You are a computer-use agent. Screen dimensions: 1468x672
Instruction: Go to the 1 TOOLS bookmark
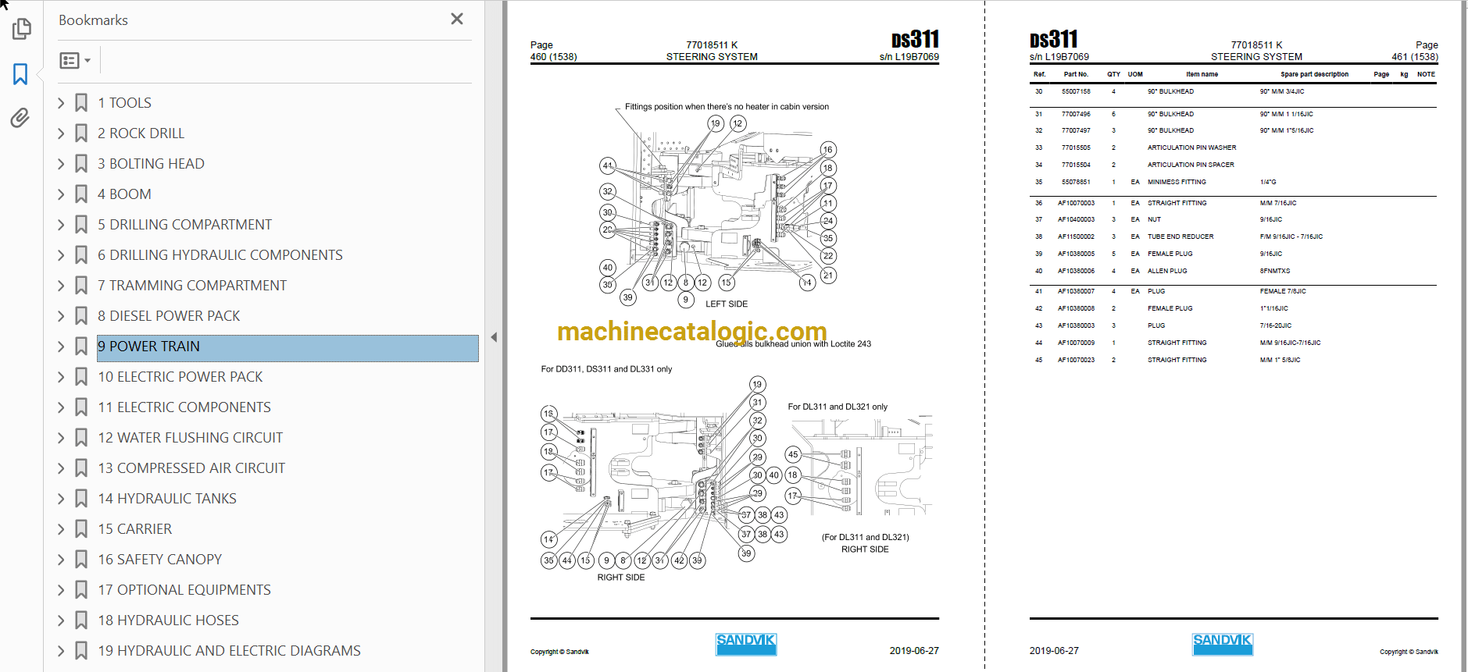[124, 103]
